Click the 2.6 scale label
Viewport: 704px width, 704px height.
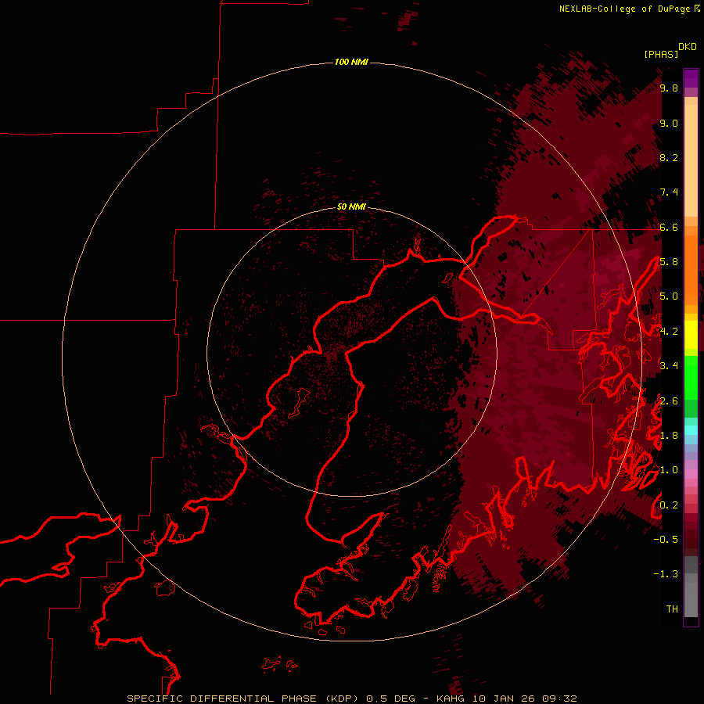(669, 401)
